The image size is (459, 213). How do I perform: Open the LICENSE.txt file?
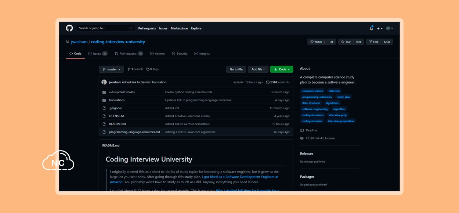pyautogui.click(x=117, y=116)
